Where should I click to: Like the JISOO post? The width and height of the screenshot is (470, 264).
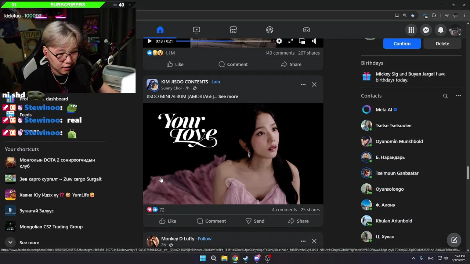click(168, 221)
